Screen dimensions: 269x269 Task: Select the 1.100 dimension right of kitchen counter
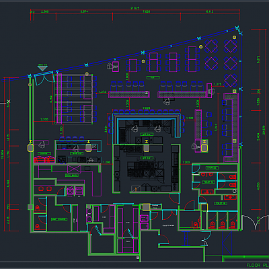(x=190, y=118)
